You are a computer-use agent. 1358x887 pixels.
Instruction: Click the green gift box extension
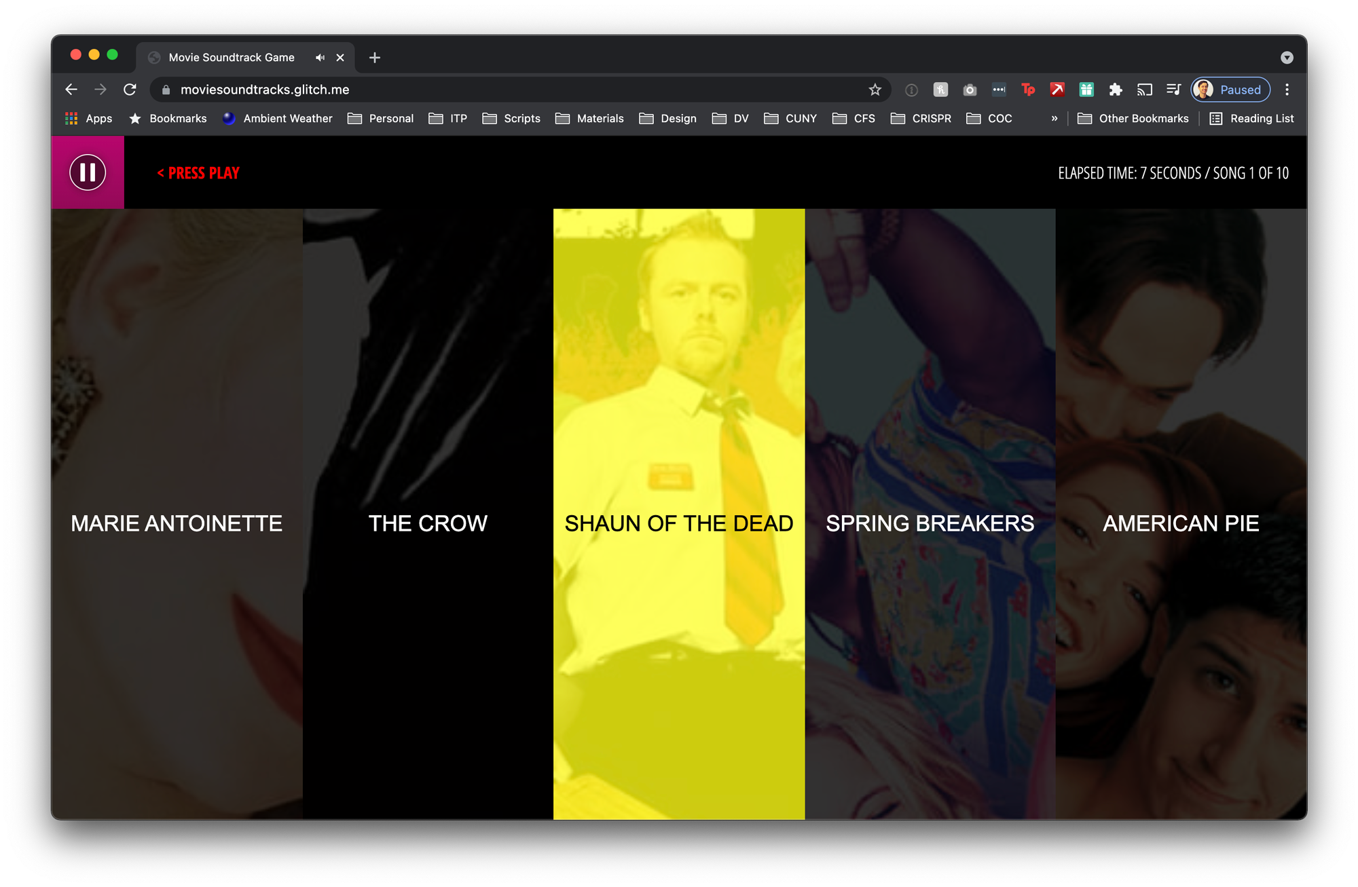pyautogui.click(x=1086, y=90)
